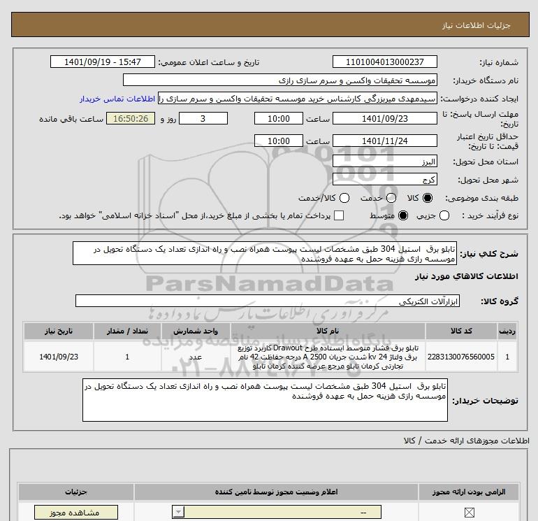Click the الزامی بودن ارائه مجوز header
538x521 pixels.
[469, 492]
